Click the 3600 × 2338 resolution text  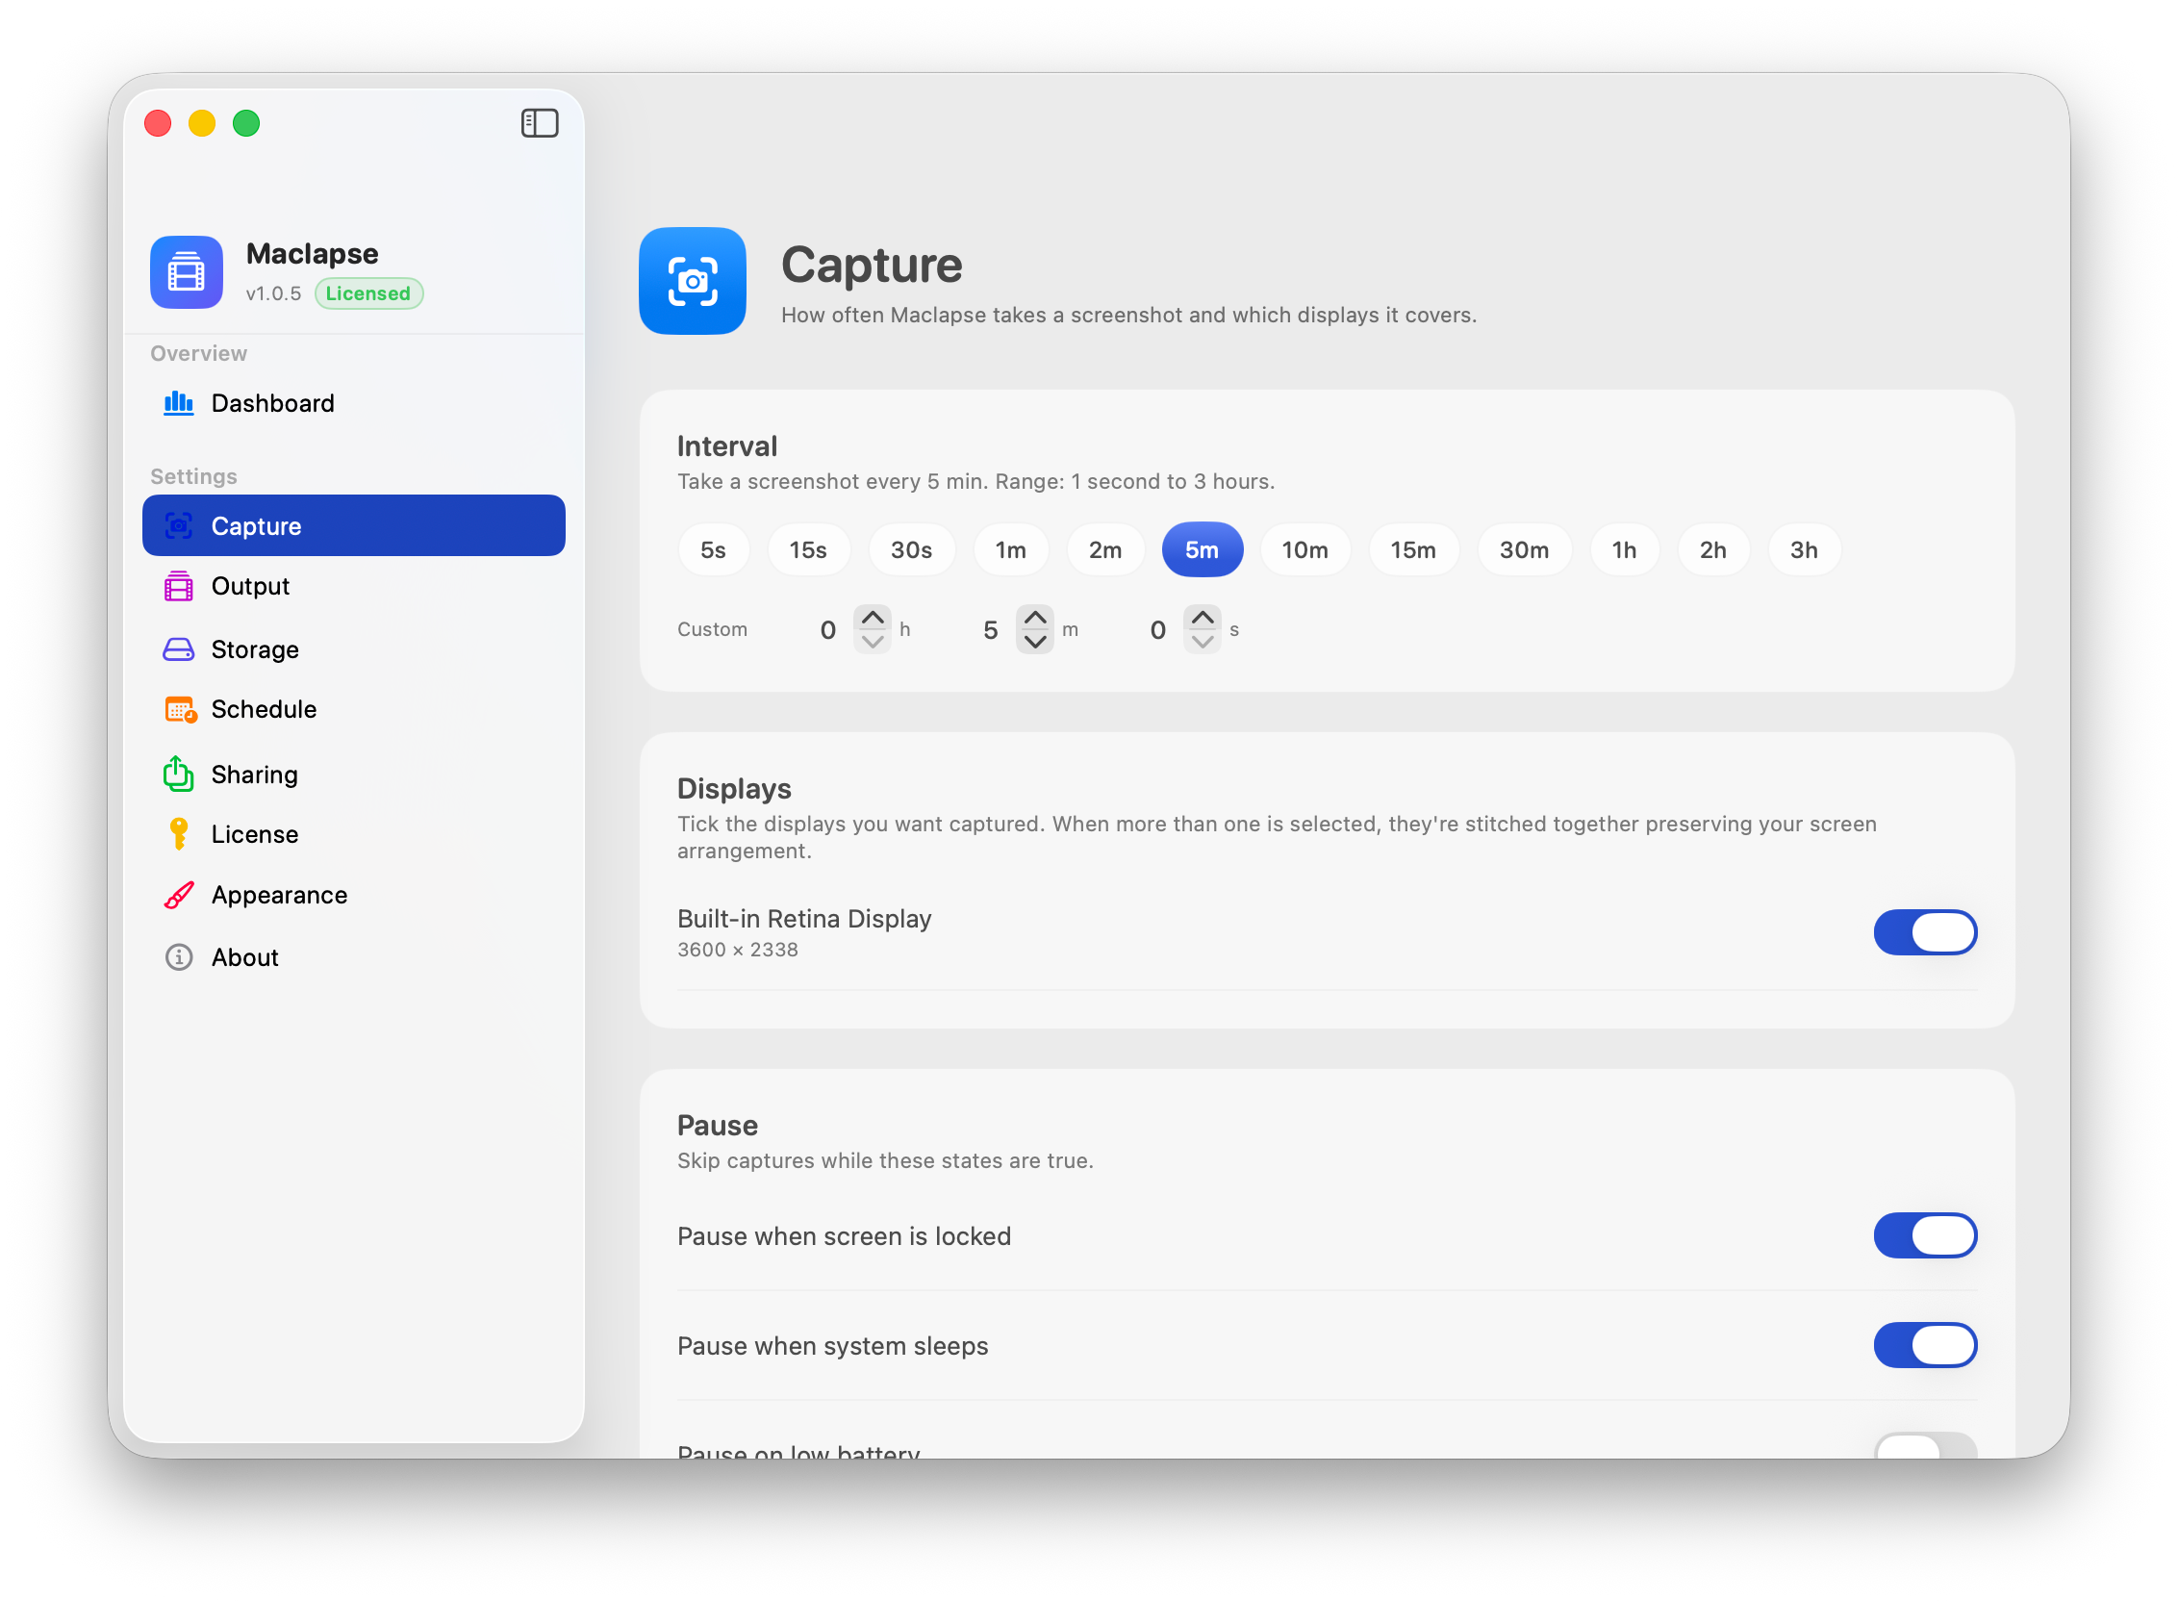[x=738, y=951]
